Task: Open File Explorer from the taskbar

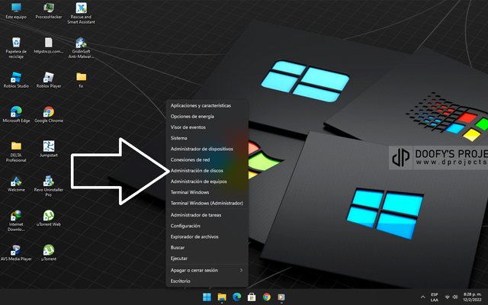Action: tap(222, 297)
